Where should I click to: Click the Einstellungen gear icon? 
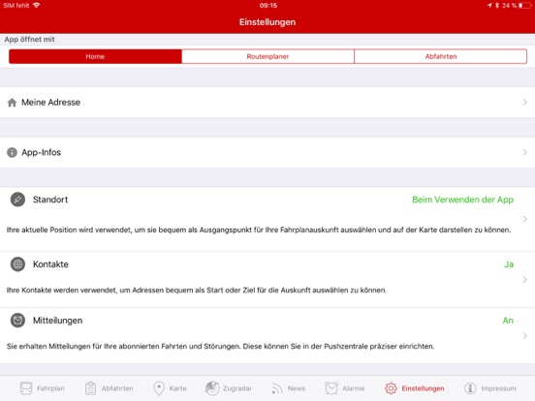pyautogui.click(x=391, y=388)
